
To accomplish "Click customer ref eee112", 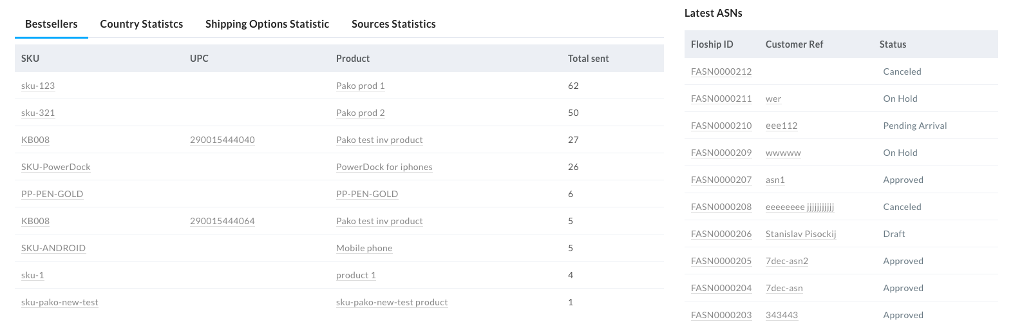I will 782,126.
